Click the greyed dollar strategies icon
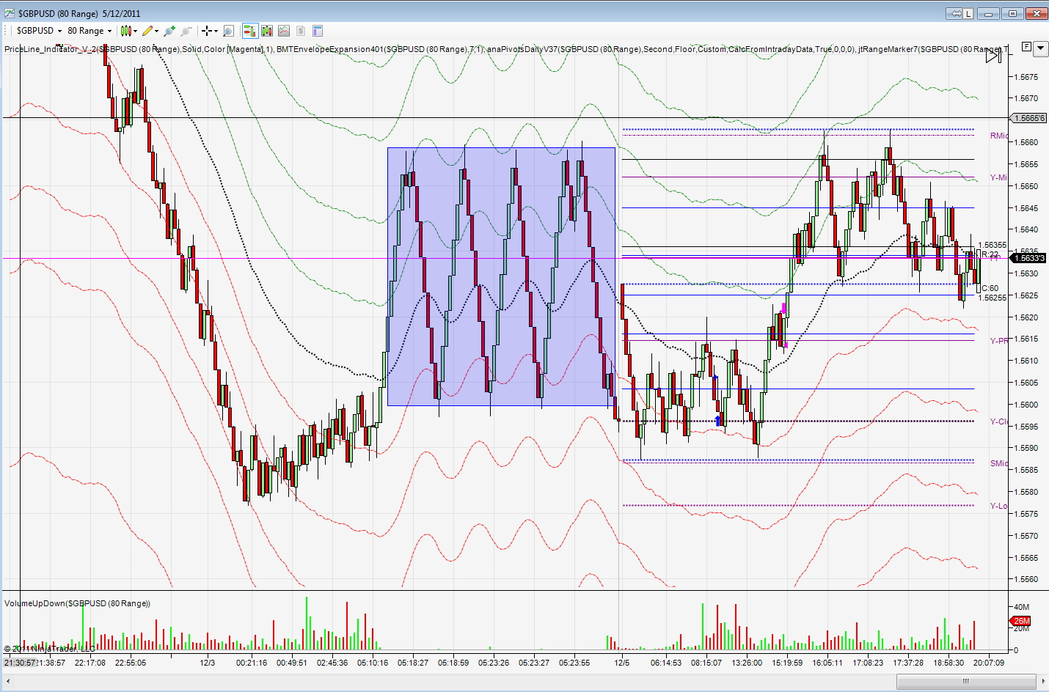1049x692 pixels. click(301, 31)
